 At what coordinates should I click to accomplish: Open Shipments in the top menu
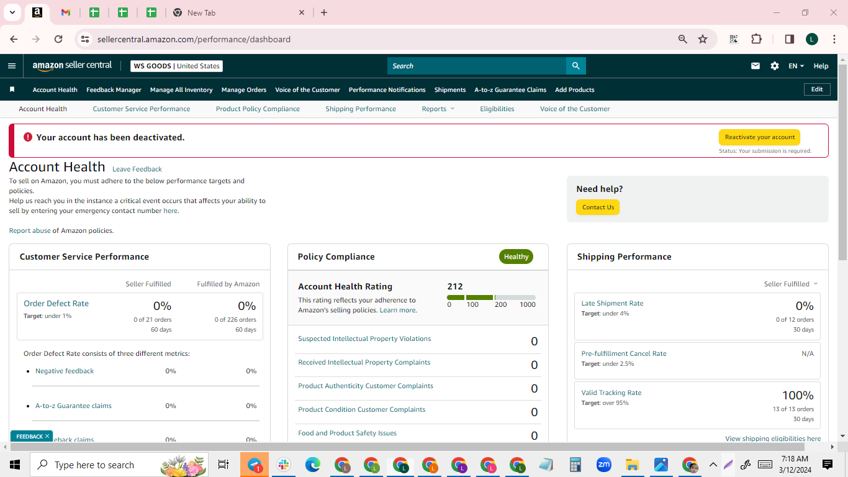[450, 89]
